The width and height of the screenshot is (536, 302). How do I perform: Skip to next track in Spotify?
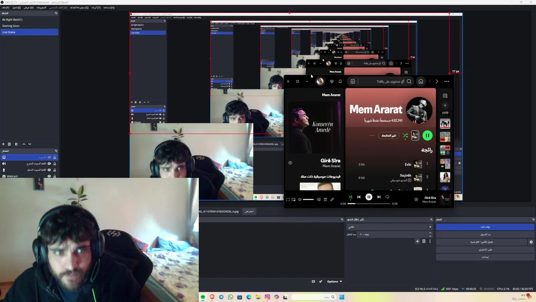point(379,197)
